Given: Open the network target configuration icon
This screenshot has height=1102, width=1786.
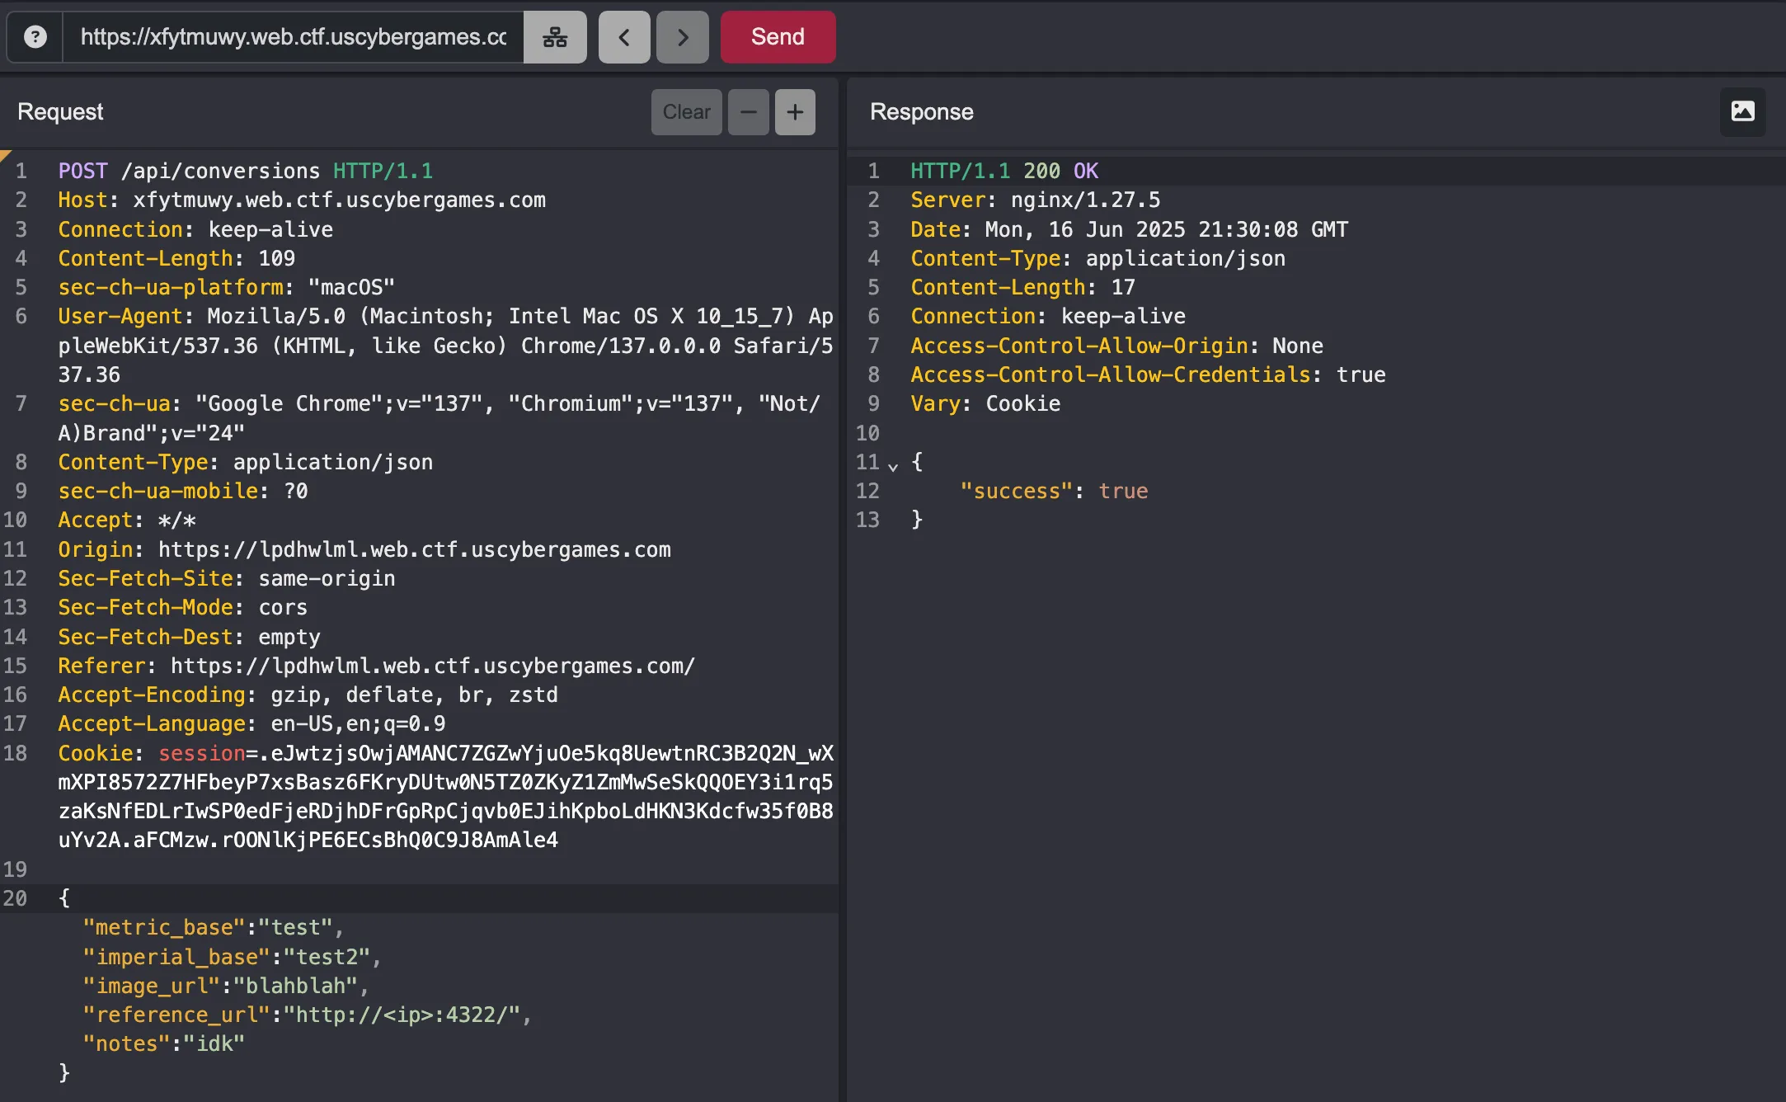Looking at the screenshot, I should pos(555,37).
